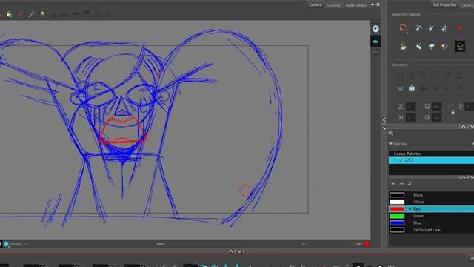Click the Scene Palettes header
Viewport: 474px width, 267px height.
[407, 154]
